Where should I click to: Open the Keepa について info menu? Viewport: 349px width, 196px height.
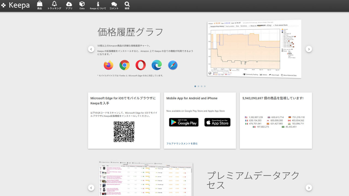98,5
